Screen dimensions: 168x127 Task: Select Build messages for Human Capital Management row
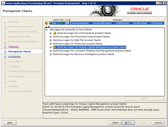(x=90, y=47)
